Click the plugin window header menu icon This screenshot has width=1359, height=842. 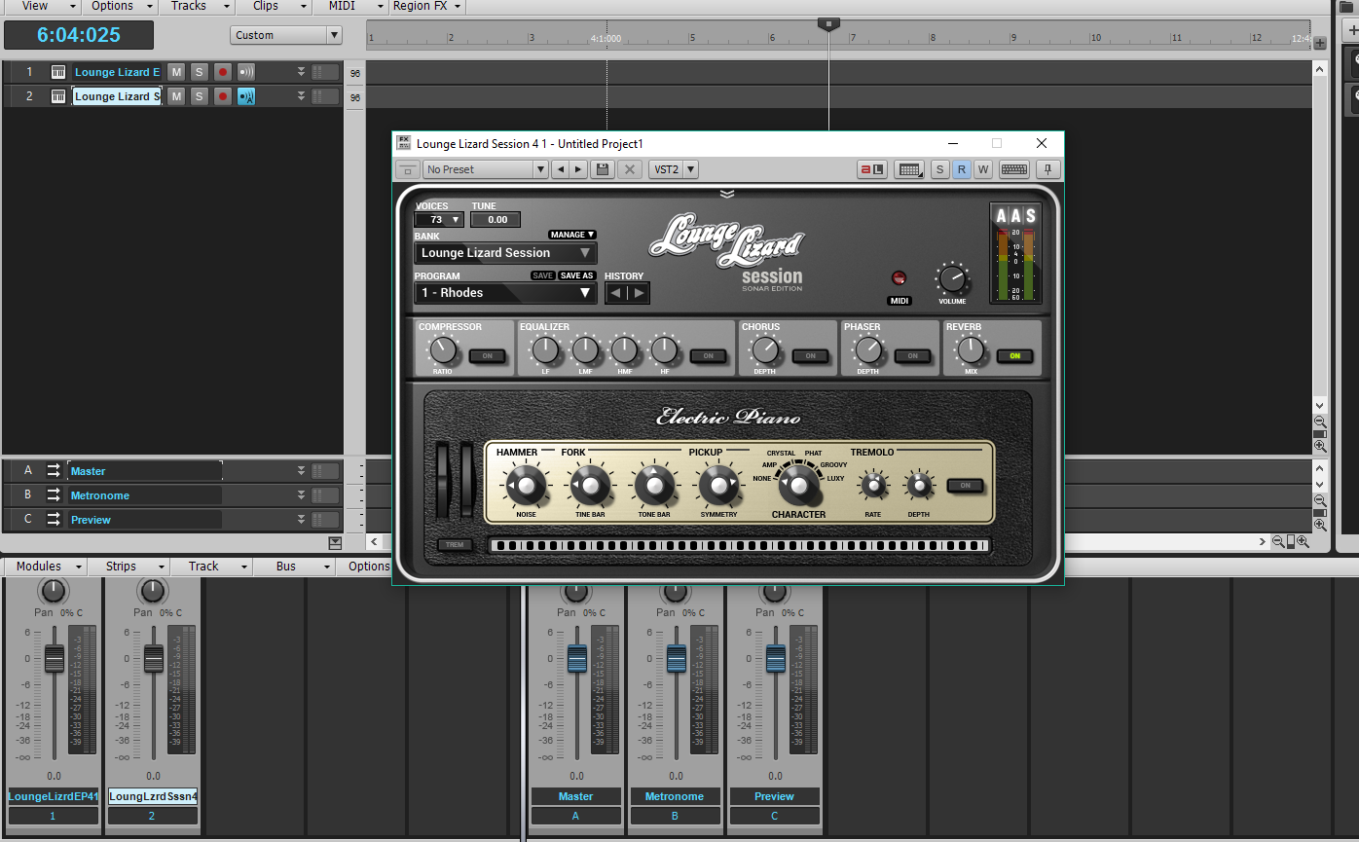(x=408, y=169)
